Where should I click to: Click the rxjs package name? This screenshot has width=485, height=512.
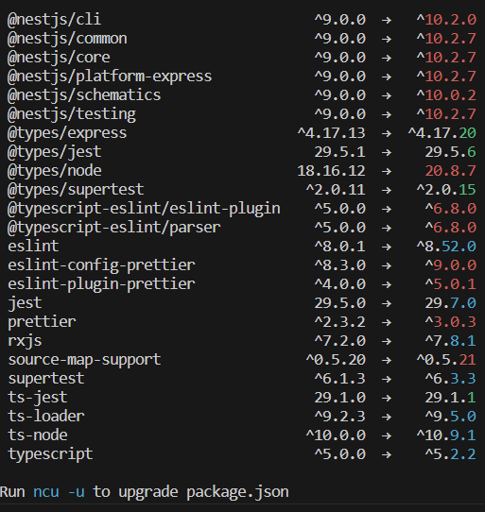point(25,341)
